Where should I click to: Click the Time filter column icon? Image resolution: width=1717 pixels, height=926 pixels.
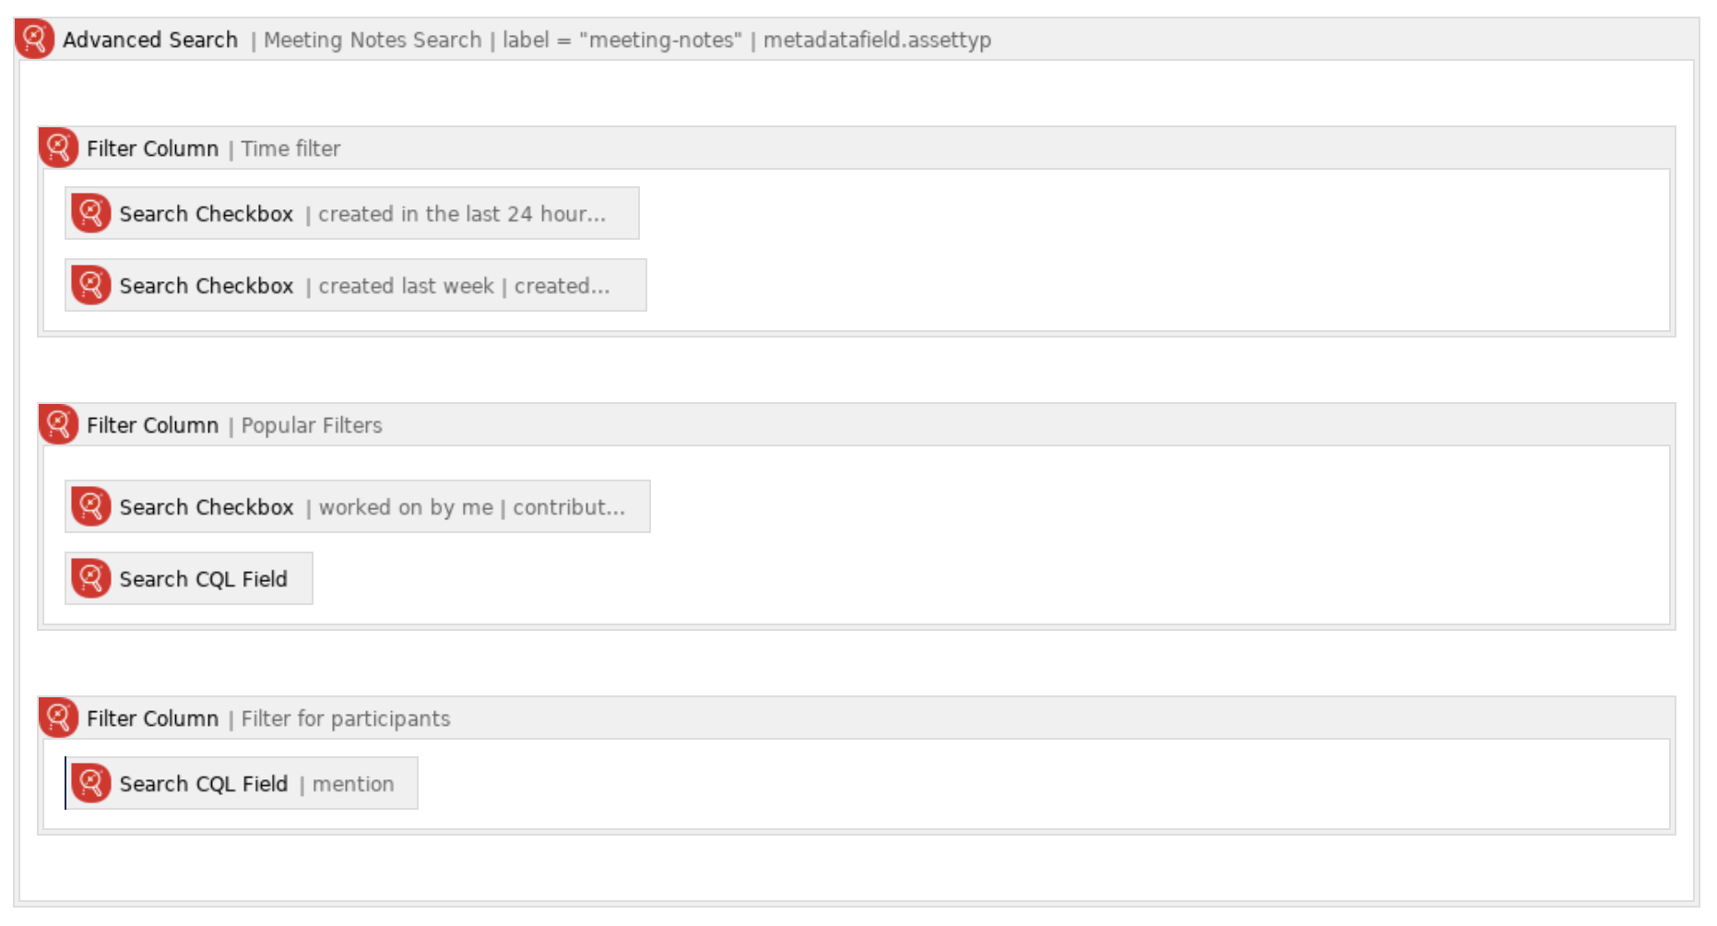click(58, 148)
